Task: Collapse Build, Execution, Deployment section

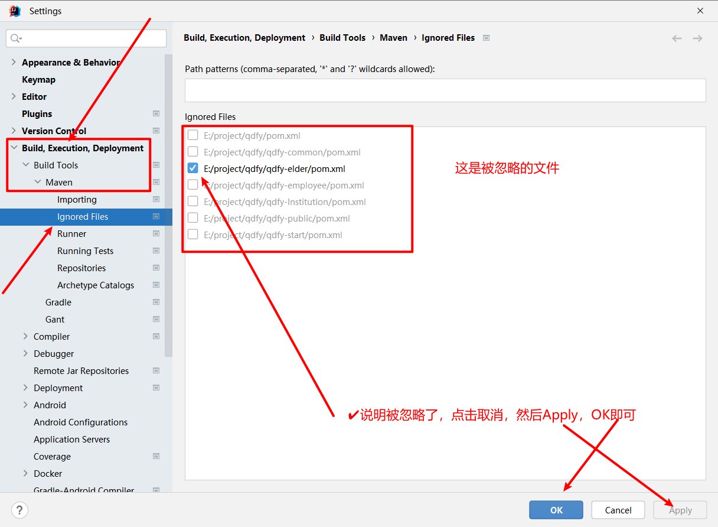Action: (14, 148)
